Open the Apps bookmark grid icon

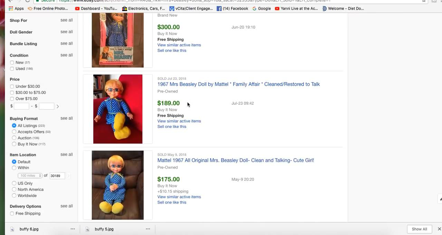click(11, 9)
